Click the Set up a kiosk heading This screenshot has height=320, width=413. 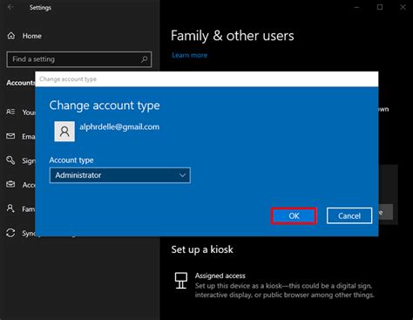pos(202,249)
